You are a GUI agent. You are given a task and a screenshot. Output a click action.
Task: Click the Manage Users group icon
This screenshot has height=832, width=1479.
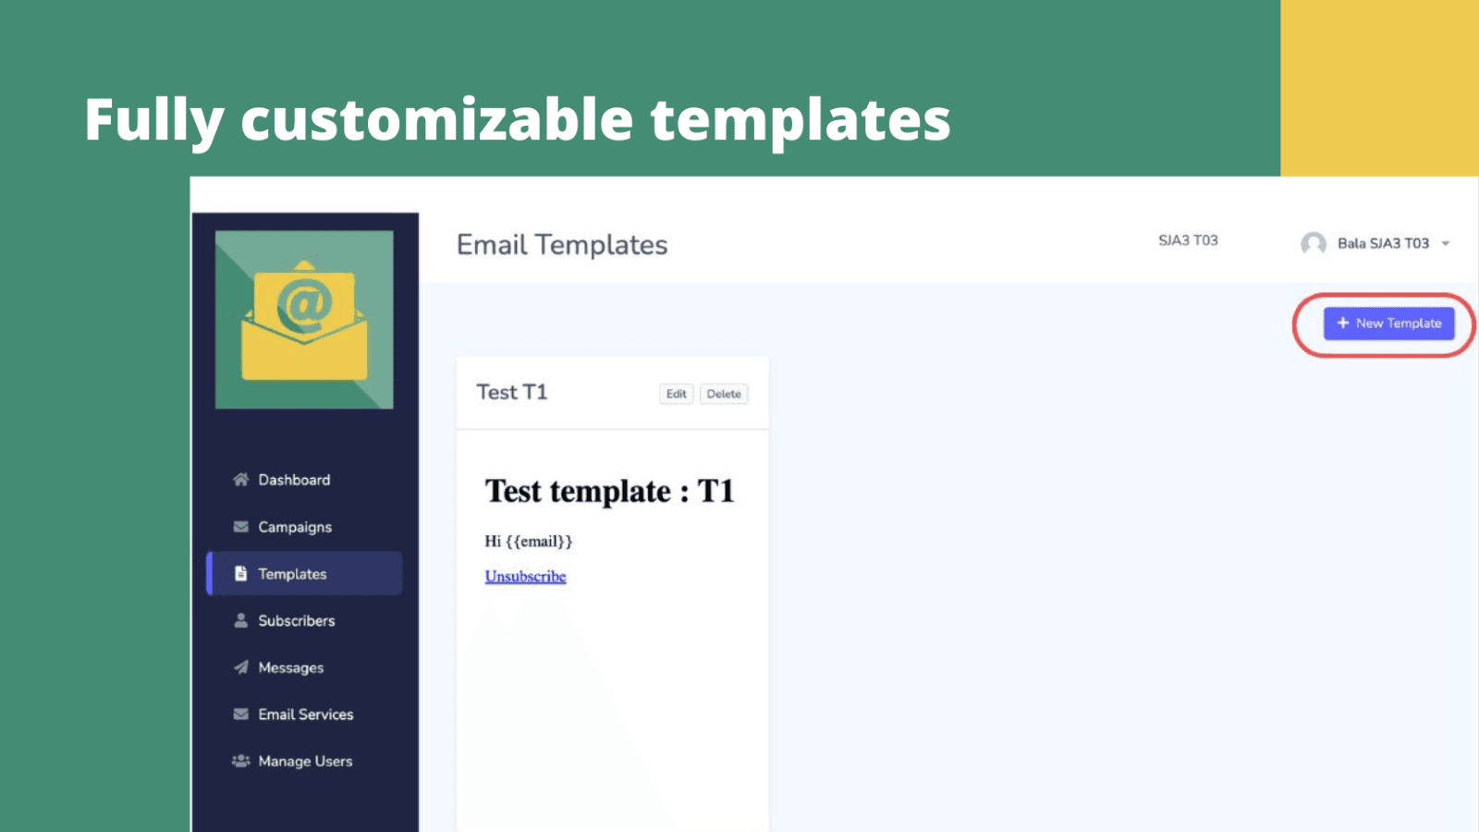pyautogui.click(x=241, y=761)
